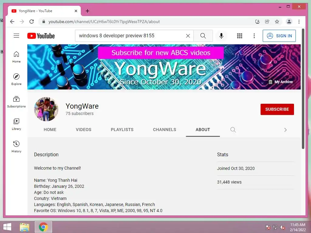
Task: Switch to the HOME channel tab
Action: (x=50, y=130)
